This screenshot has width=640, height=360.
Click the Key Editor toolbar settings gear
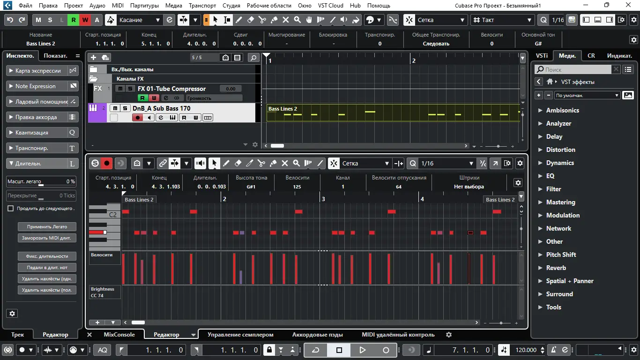[x=520, y=163]
